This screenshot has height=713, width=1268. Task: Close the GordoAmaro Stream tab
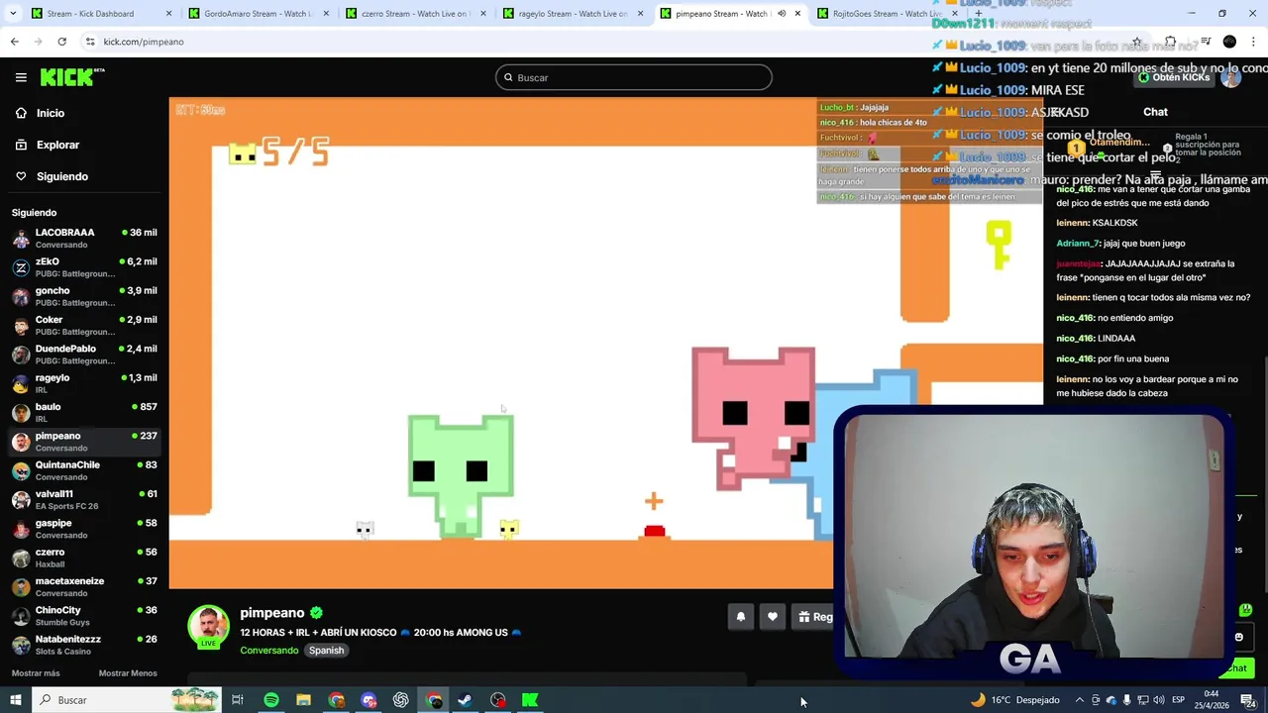click(326, 14)
